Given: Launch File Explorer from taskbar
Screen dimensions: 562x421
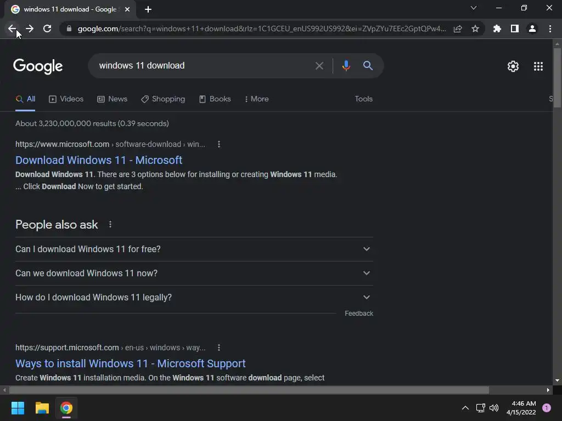Looking at the screenshot, I should coord(42,408).
